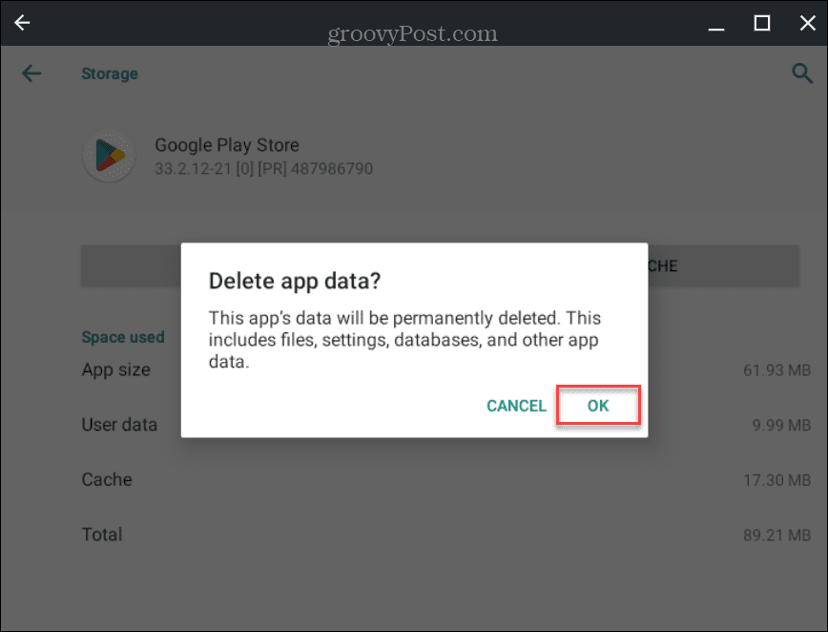Click the Delete app data dialog title
This screenshot has height=632, width=828.
coord(295,281)
